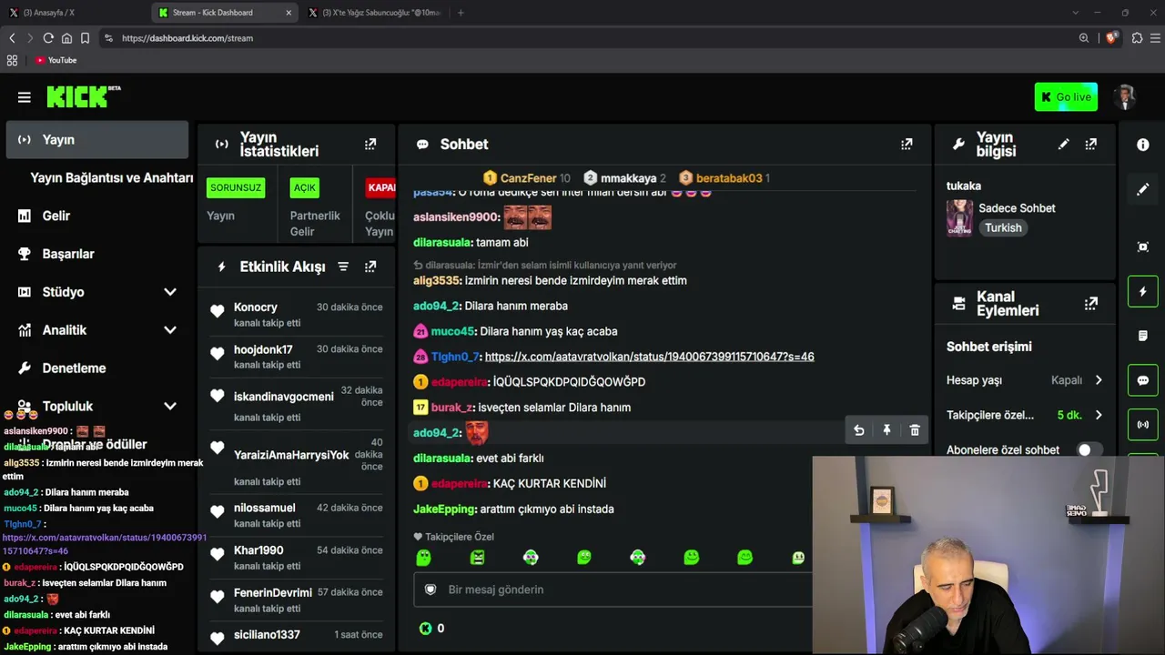The image size is (1165, 655).
Task: Open top gifter CanzFener on the leaderboard
Action: pos(526,178)
